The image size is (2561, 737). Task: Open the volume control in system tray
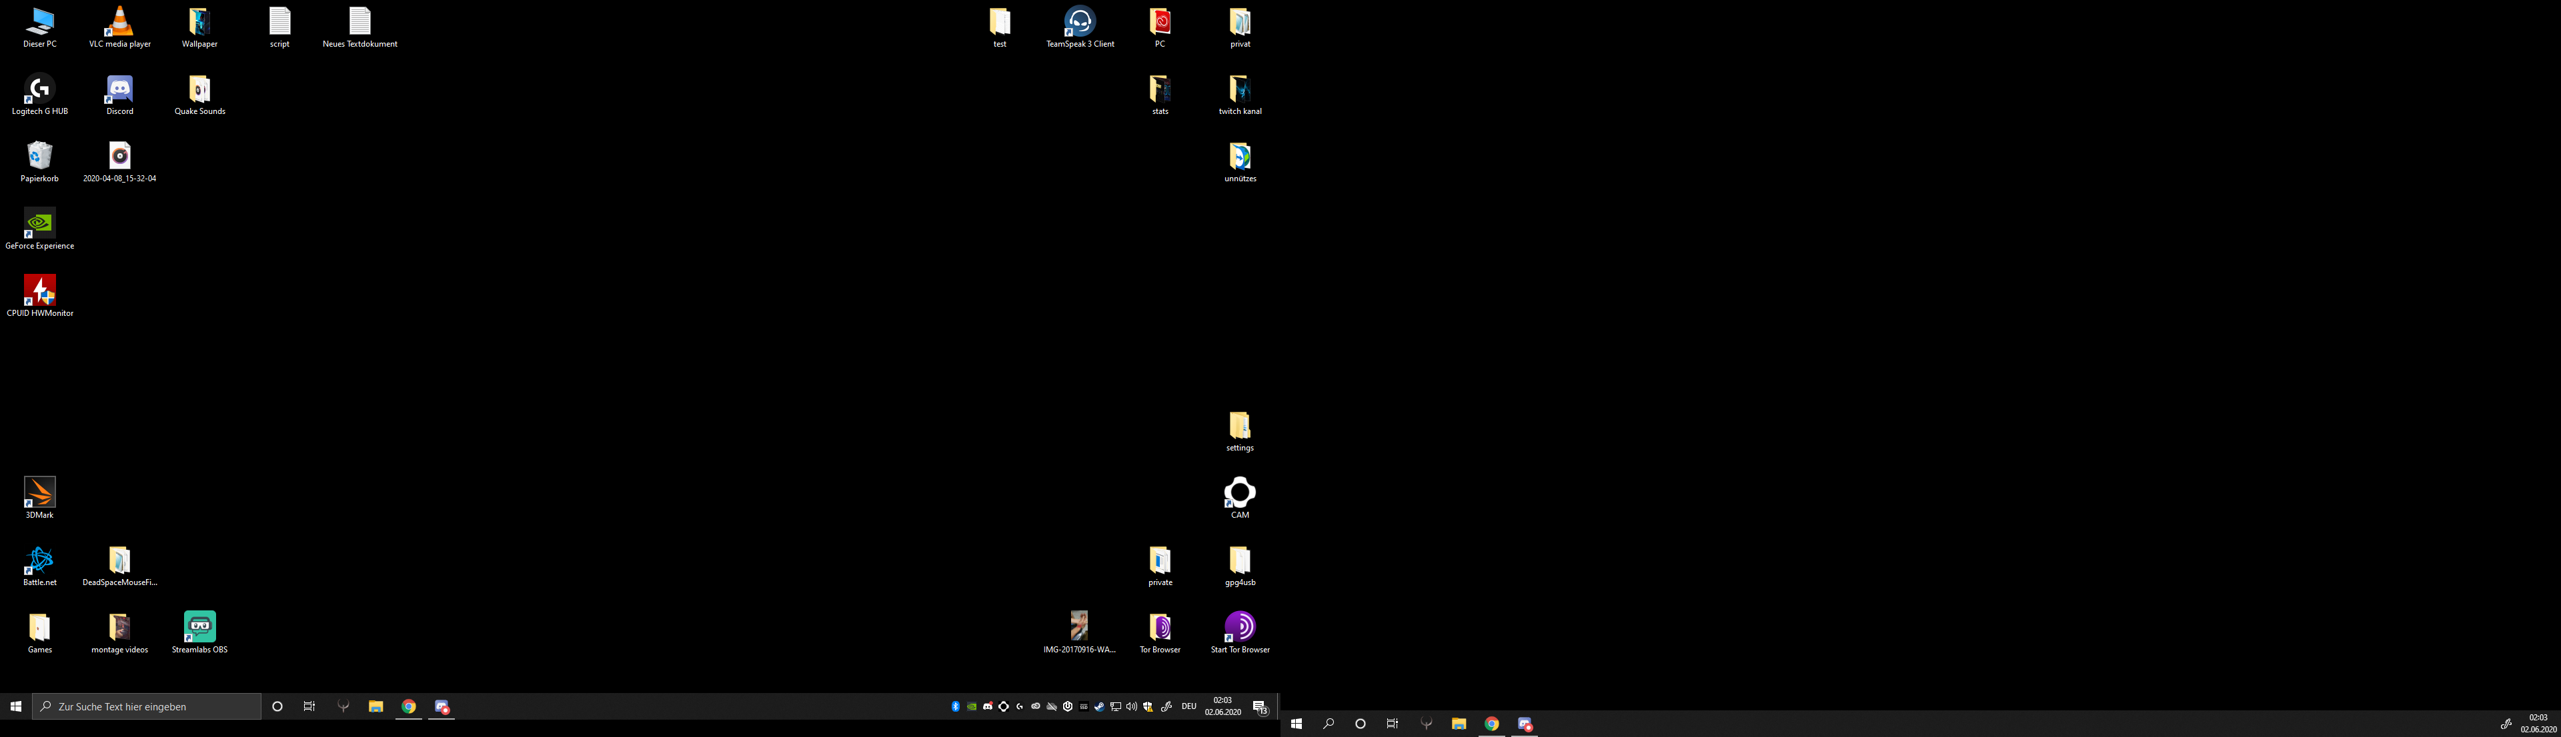(1131, 706)
